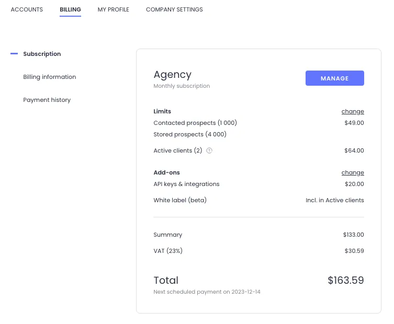This screenshot has height=324, width=394.
Task: Go to the My Profile tab
Action: (x=114, y=9)
